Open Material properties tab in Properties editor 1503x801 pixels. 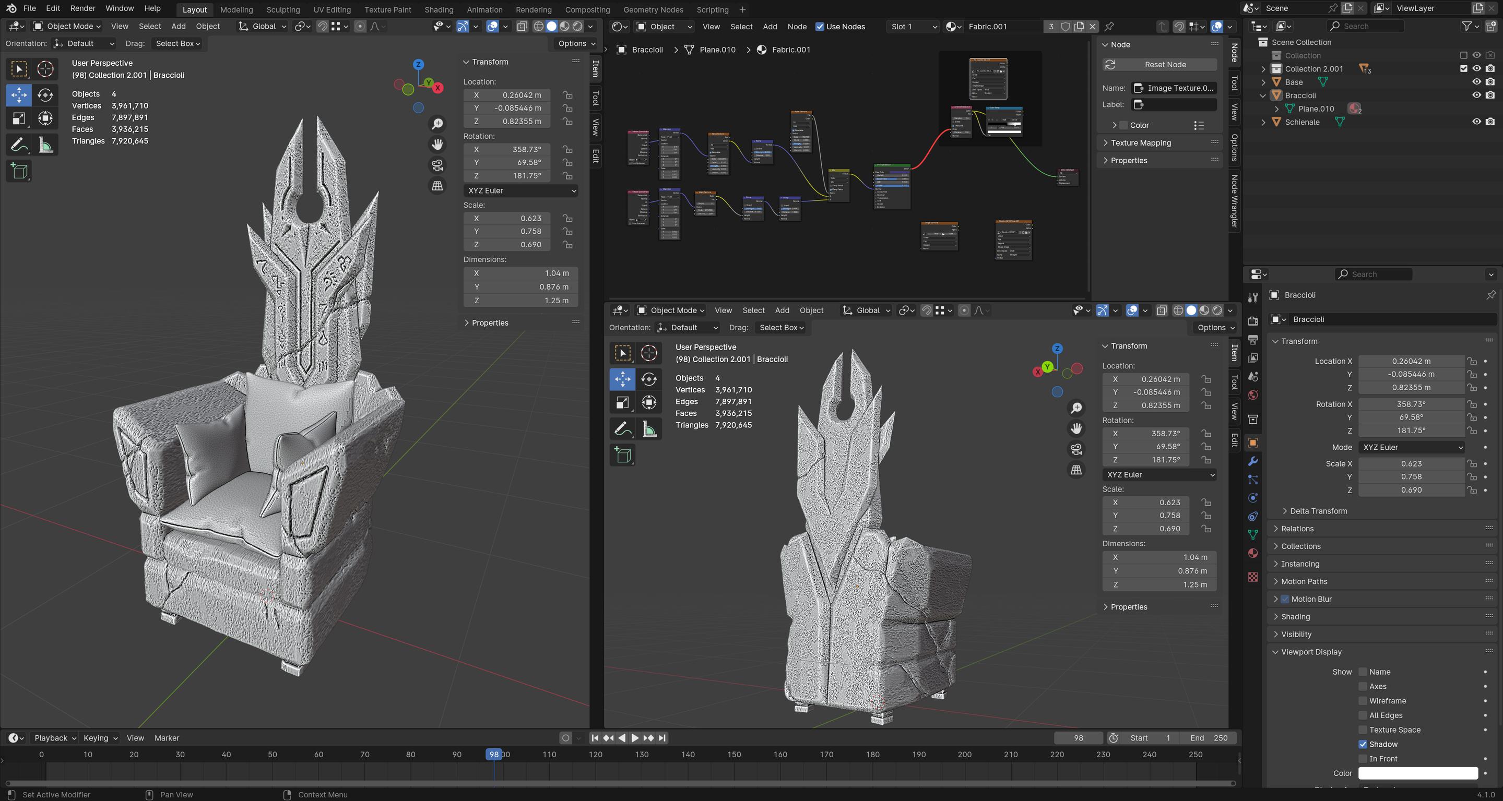tap(1252, 553)
